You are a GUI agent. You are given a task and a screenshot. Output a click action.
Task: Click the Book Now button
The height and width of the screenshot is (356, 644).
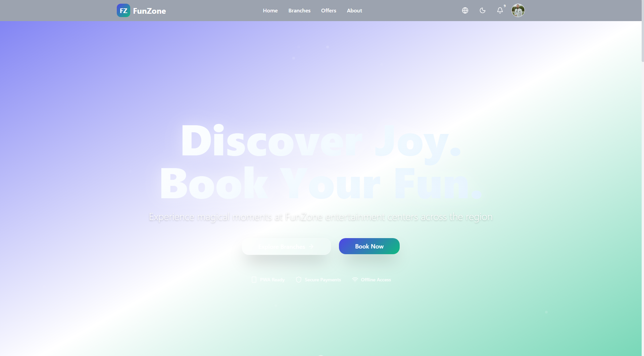(369, 246)
